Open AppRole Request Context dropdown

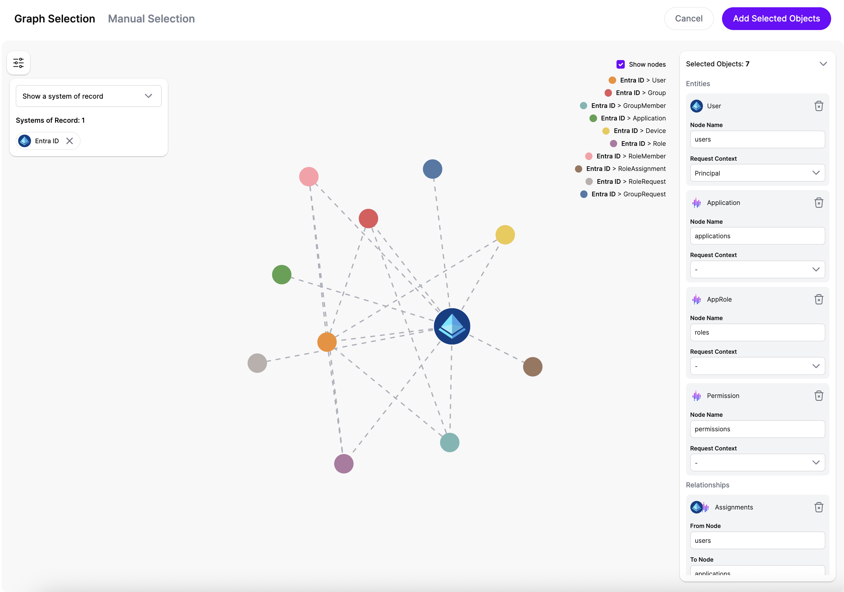[x=757, y=366]
